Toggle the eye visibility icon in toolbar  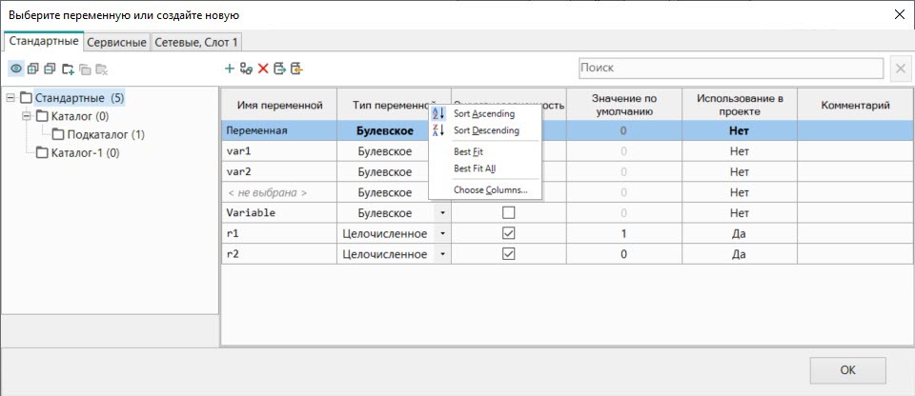click(x=16, y=69)
